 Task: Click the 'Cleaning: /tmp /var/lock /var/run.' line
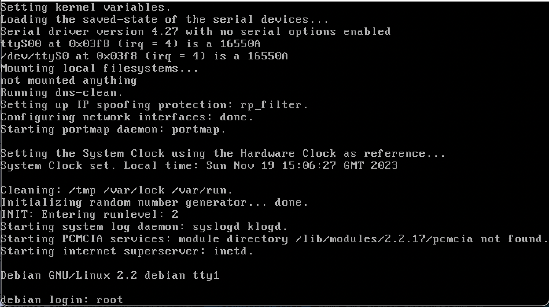(x=117, y=190)
